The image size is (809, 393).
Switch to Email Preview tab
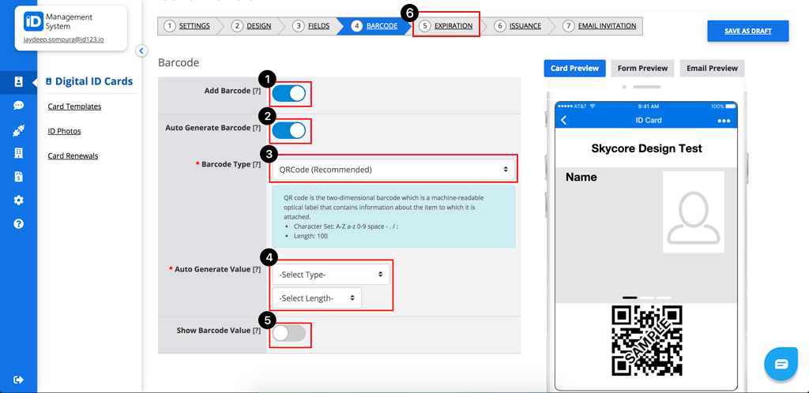[x=712, y=68]
